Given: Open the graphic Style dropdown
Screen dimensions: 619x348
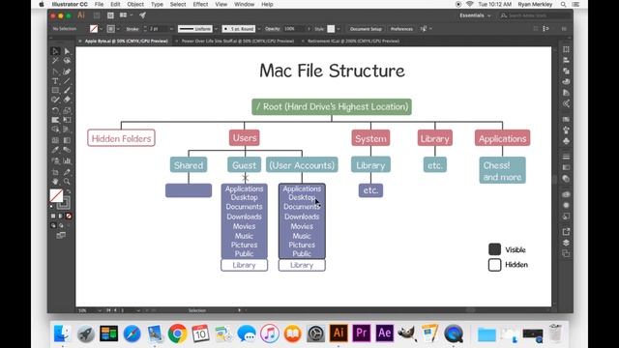Looking at the screenshot, I should pos(339,29).
